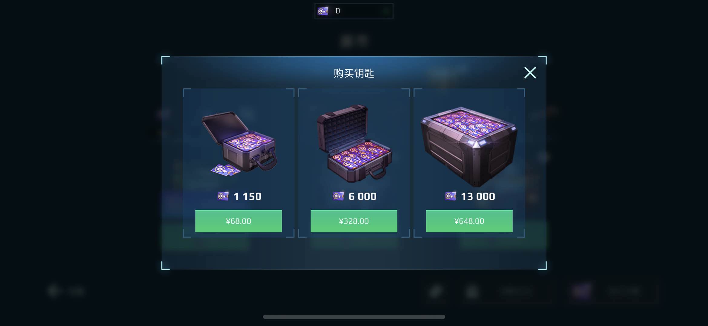Click the key icon beside 1 150
Image resolution: width=708 pixels, height=326 pixels.
point(223,196)
